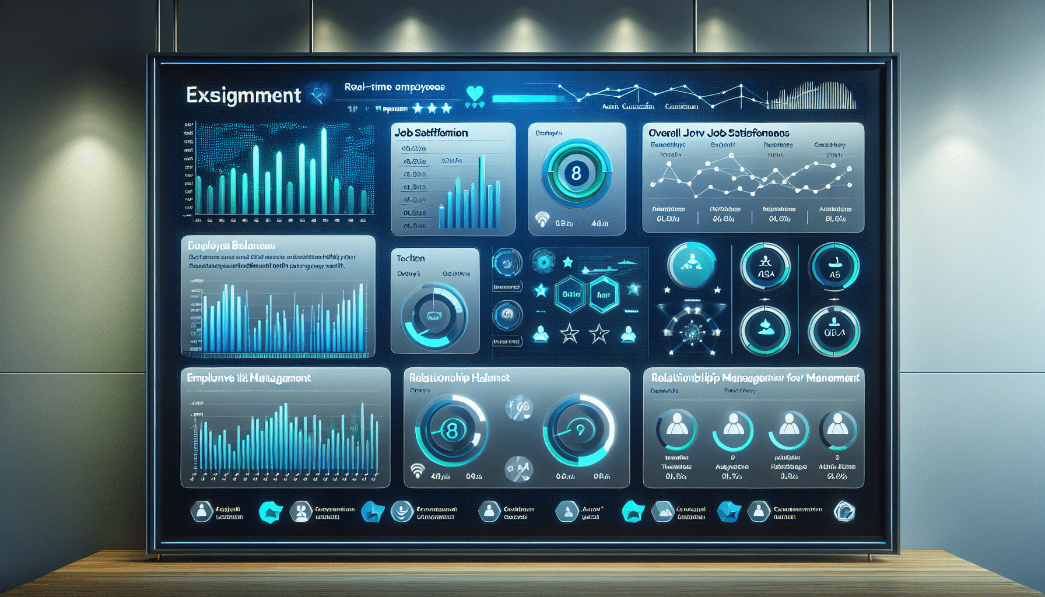Select the first person avatar in the Relationlipp Managemer panel

pyautogui.click(x=676, y=430)
